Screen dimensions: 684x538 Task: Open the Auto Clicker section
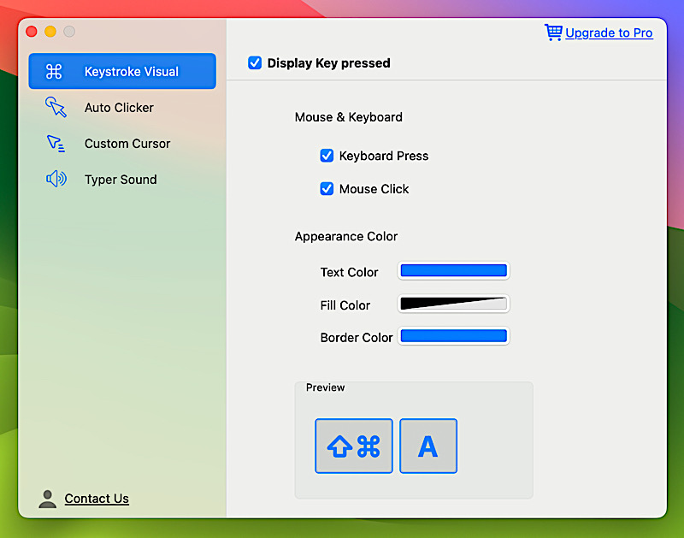click(119, 108)
